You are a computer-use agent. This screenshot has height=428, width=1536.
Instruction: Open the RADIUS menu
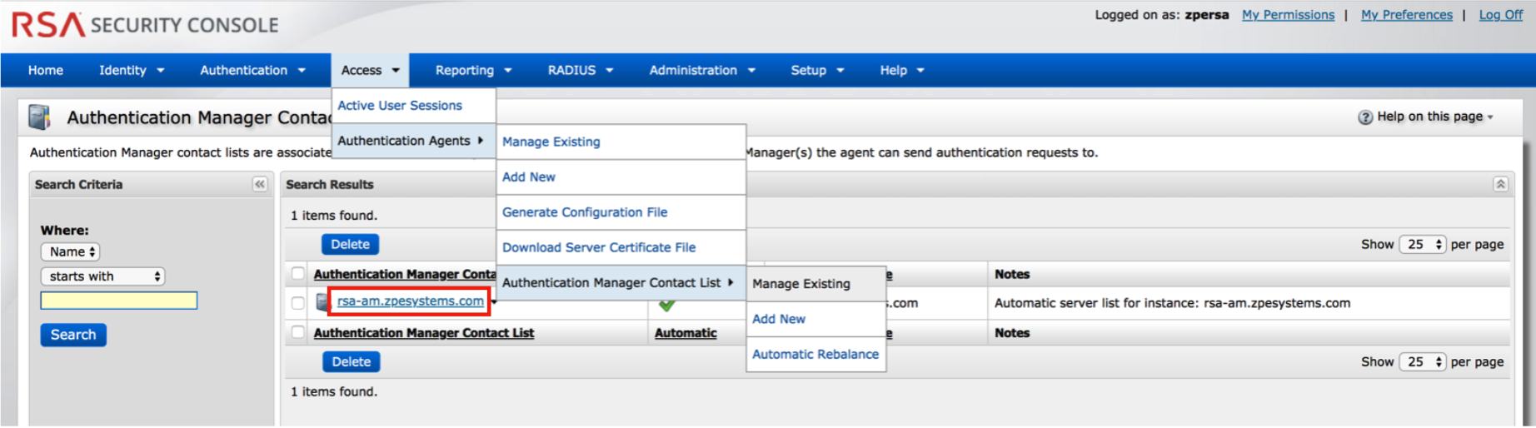coord(581,70)
